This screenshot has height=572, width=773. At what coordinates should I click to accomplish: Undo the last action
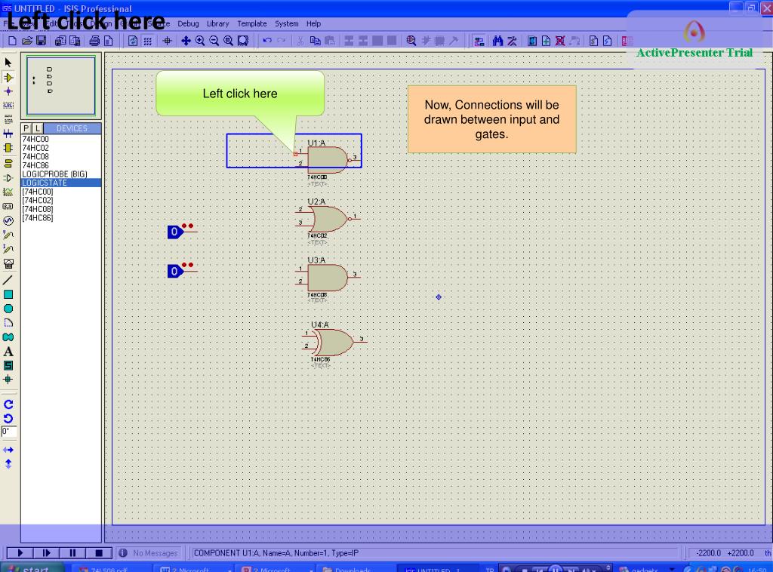(267, 41)
